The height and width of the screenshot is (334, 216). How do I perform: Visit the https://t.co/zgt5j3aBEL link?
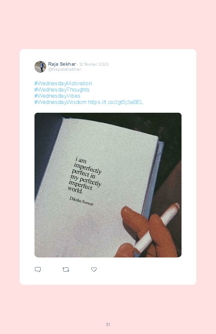[x=115, y=102]
